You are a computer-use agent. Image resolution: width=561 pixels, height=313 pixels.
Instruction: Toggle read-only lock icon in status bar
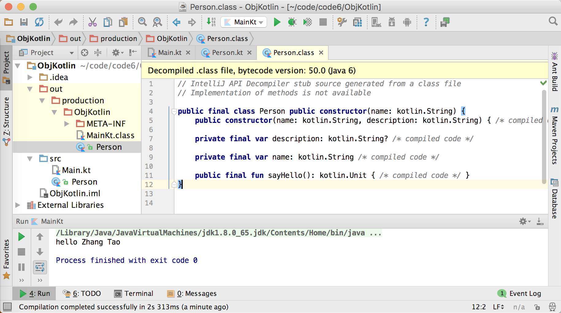[537, 307]
